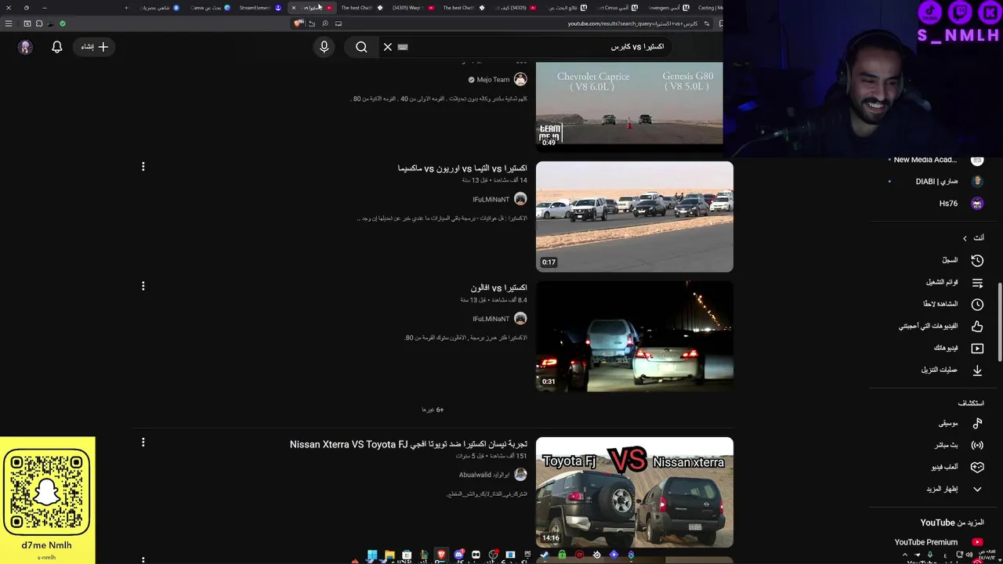Open فيديوهاتك your videos in sidebar
Image resolution: width=1003 pixels, height=564 pixels.
(x=958, y=348)
